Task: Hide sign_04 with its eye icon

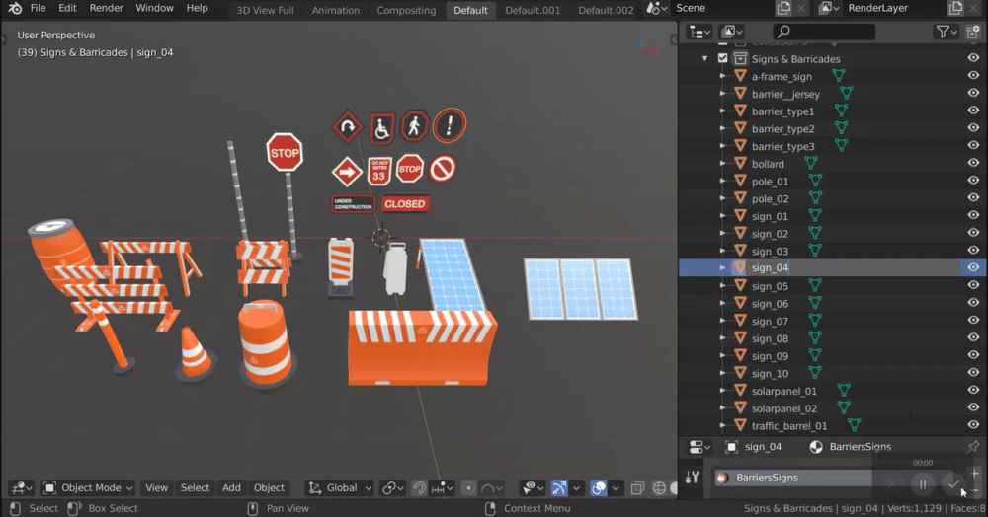Action: [973, 267]
